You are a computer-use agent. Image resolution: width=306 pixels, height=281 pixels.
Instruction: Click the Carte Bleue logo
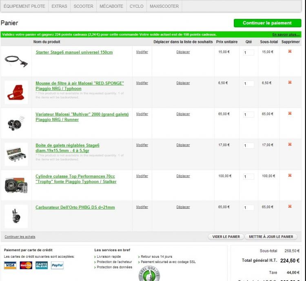42,265
